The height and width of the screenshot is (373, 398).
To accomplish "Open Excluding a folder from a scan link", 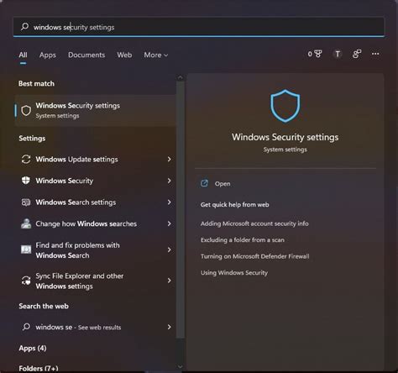I will tap(243, 240).
